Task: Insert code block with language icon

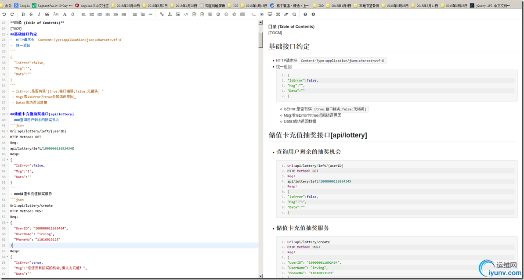Action: 202,14
